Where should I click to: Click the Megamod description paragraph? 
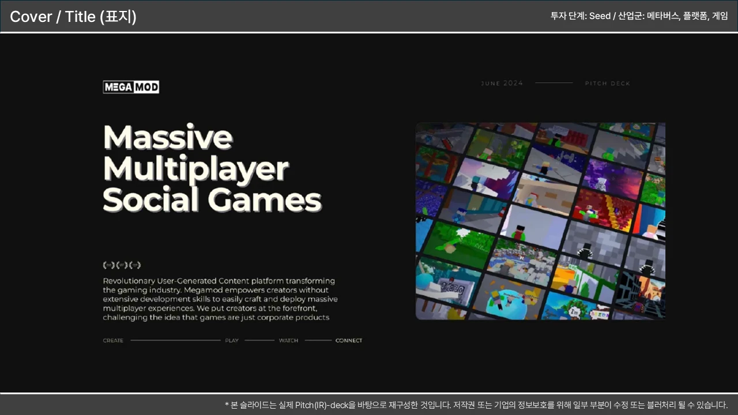(x=220, y=299)
